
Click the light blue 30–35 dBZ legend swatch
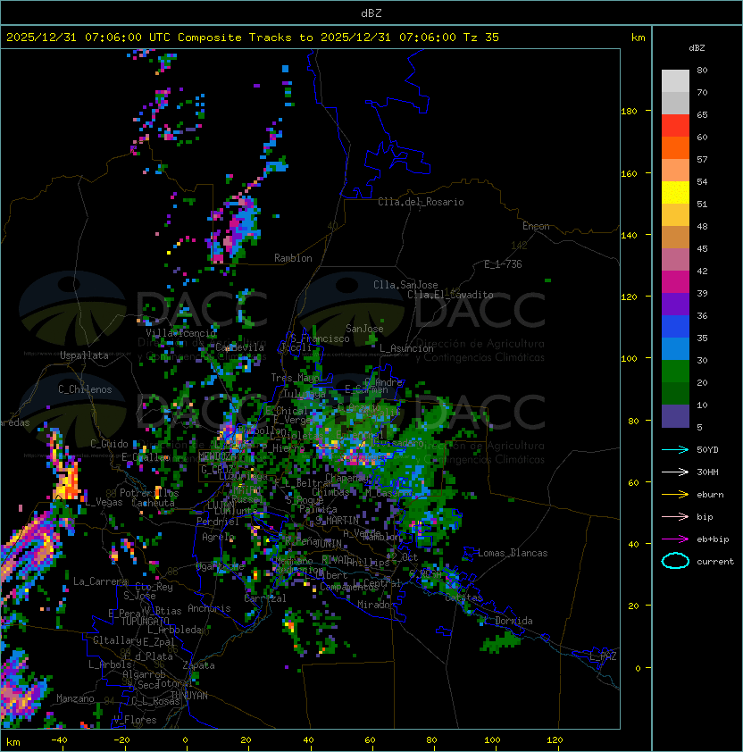675,349
